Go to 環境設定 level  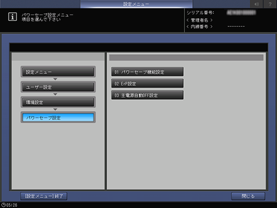pos(58,102)
